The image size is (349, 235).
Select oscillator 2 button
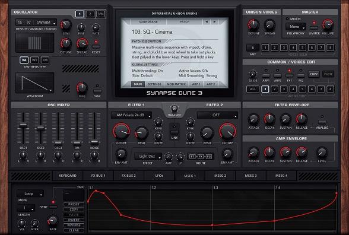pyautogui.click(x=90, y=14)
